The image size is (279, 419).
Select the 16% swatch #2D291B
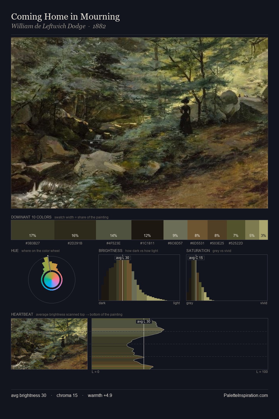(x=75, y=230)
